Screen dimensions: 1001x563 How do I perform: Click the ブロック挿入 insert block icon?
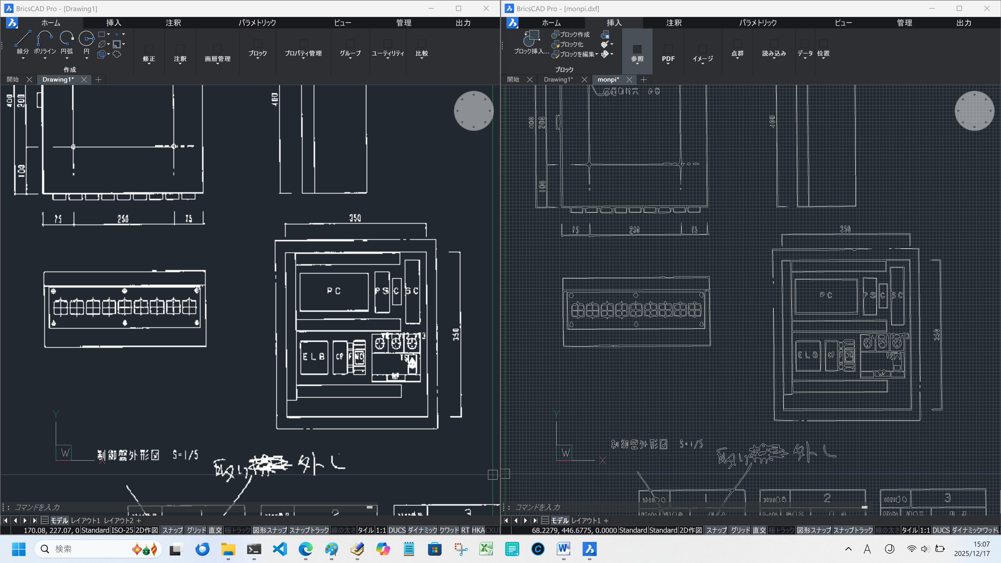531,39
